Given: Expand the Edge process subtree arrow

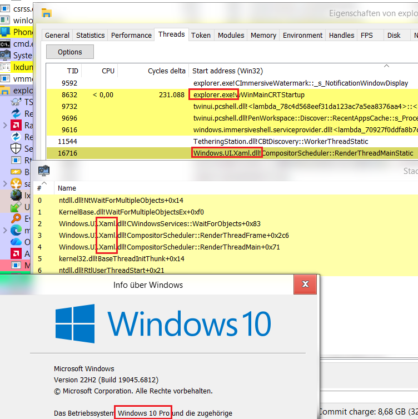Looking at the screenshot, I should pyautogui.click(x=4, y=231).
